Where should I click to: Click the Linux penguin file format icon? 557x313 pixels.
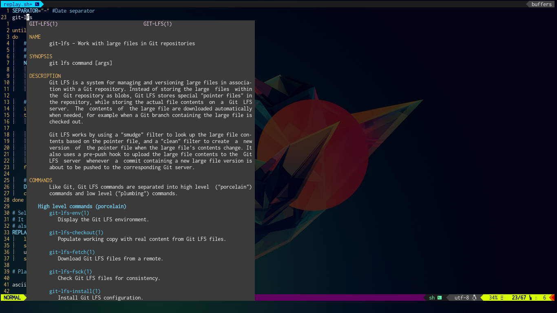pyautogui.click(x=474, y=298)
